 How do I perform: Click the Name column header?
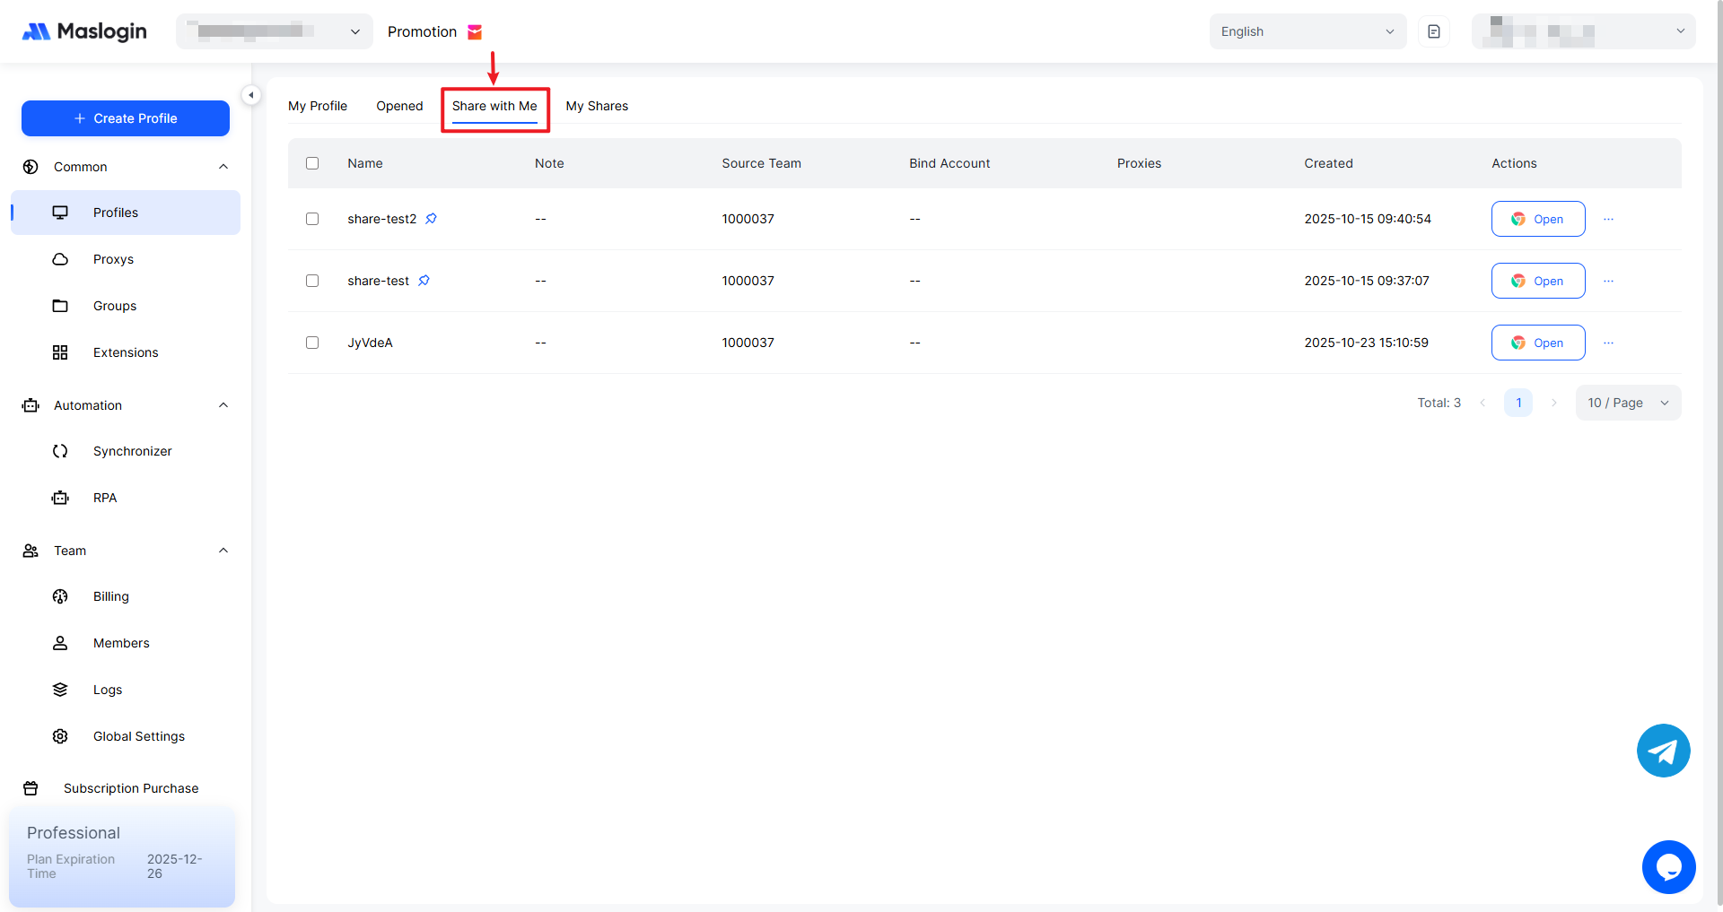click(x=365, y=163)
